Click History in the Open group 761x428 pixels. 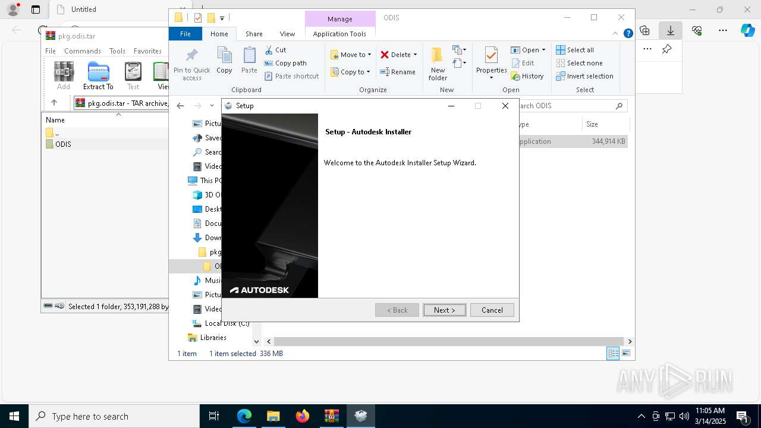527,76
